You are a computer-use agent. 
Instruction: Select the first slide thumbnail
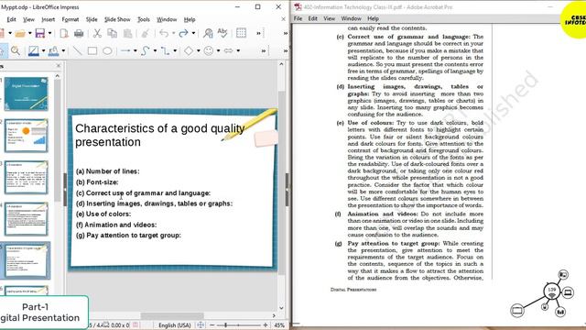click(x=27, y=93)
